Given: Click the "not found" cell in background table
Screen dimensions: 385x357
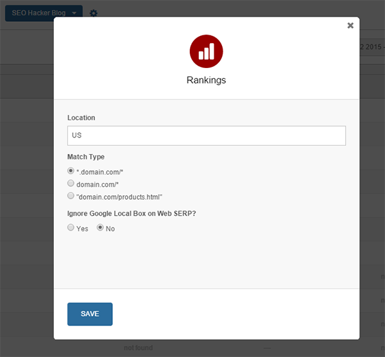Looking at the screenshot, I should coord(138,348).
